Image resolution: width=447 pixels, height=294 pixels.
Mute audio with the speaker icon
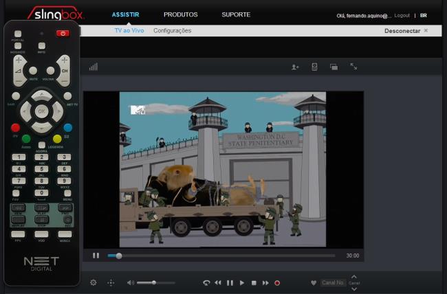[130, 282]
